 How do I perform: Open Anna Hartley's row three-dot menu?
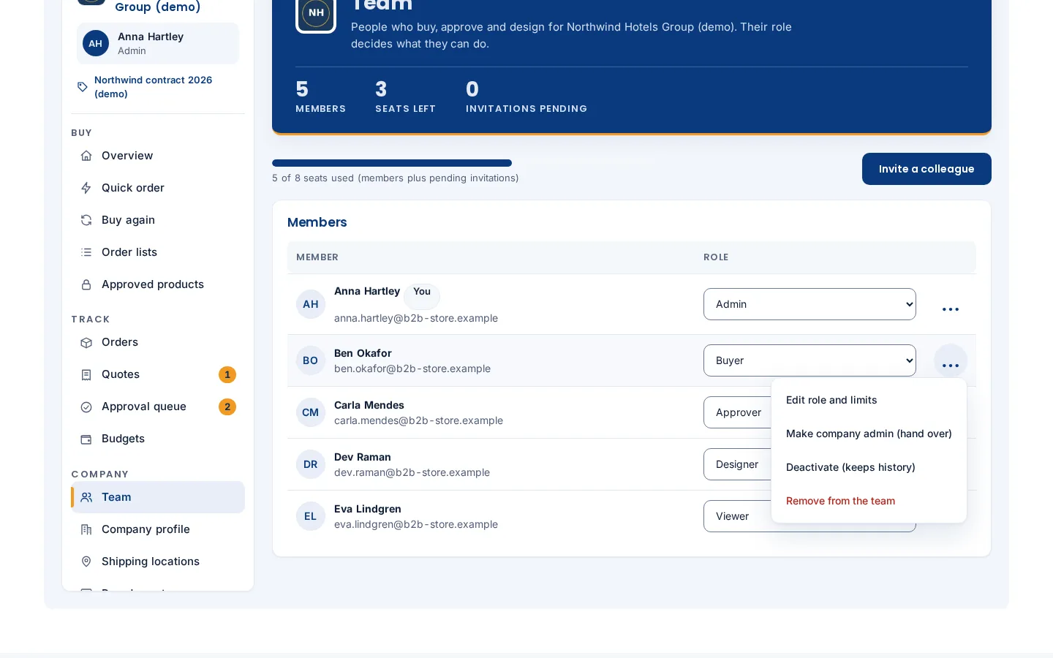[951, 309]
